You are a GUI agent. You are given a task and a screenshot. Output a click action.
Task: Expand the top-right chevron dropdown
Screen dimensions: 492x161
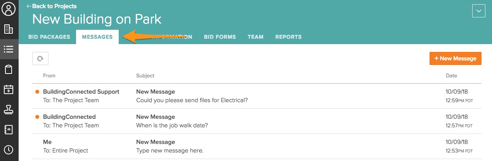pos(478,11)
